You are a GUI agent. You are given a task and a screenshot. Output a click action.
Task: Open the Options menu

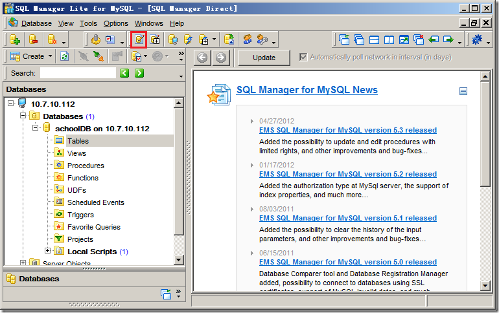click(x=116, y=23)
